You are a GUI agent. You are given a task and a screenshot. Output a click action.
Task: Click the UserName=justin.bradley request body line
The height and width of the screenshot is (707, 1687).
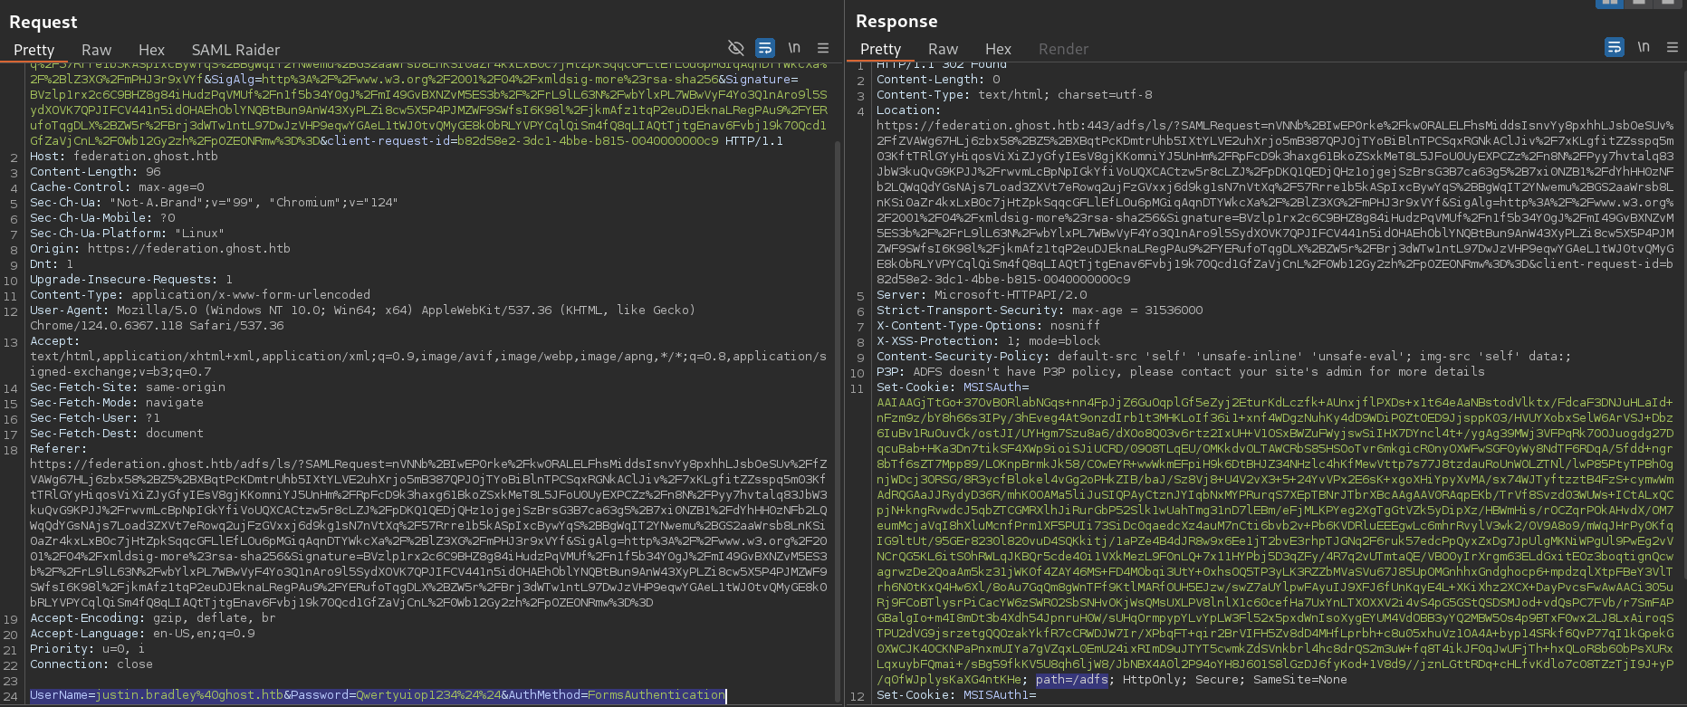pos(378,694)
